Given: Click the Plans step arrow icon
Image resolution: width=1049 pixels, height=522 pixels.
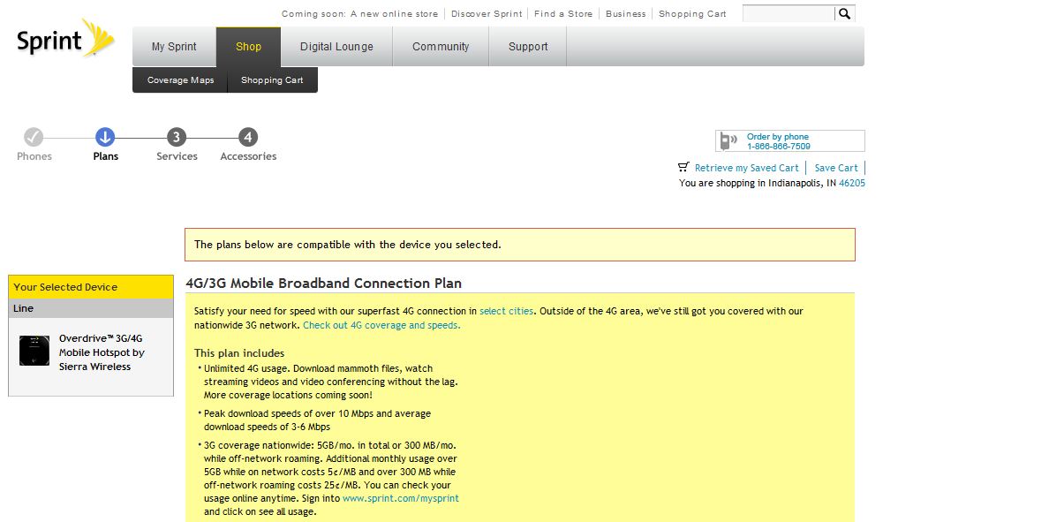Looking at the screenshot, I should pyautogui.click(x=105, y=137).
